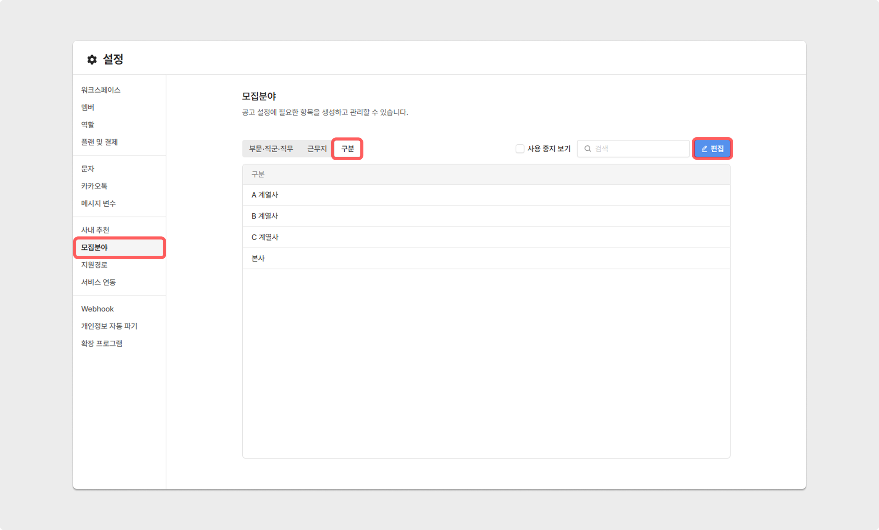This screenshot has height=530, width=879.
Task: Open the 멤버 settings menu
Action: tap(88, 107)
